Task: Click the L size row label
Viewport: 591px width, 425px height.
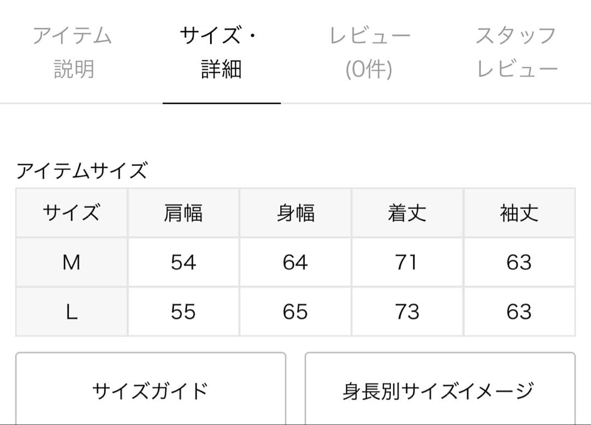Action: 72,312
